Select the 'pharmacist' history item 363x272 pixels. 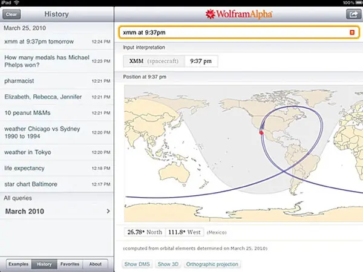click(57, 81)
